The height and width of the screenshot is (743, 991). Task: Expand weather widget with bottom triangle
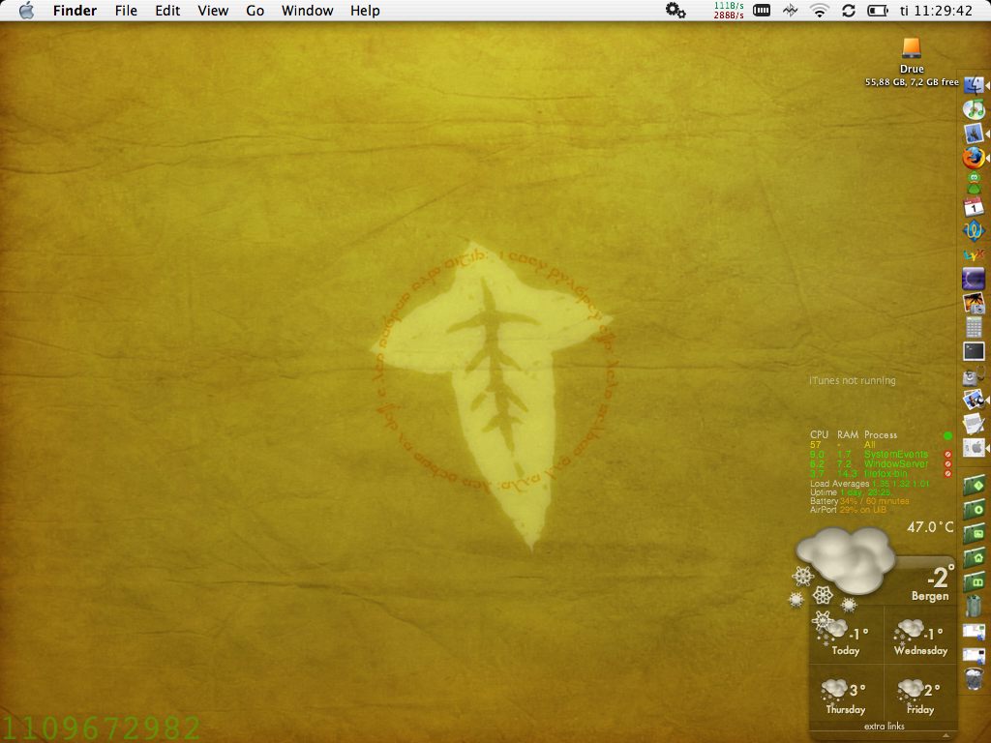point(946,735)
